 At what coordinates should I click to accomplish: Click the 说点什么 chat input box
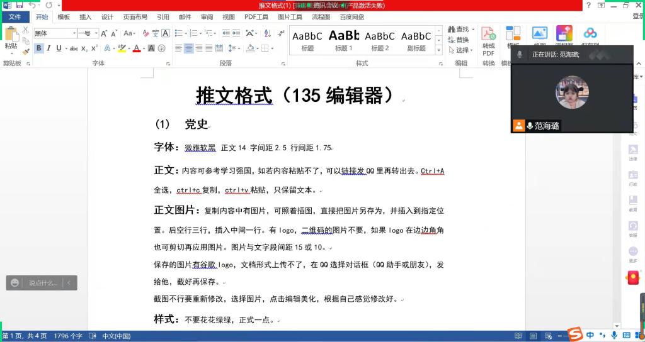tap(42, 283)
